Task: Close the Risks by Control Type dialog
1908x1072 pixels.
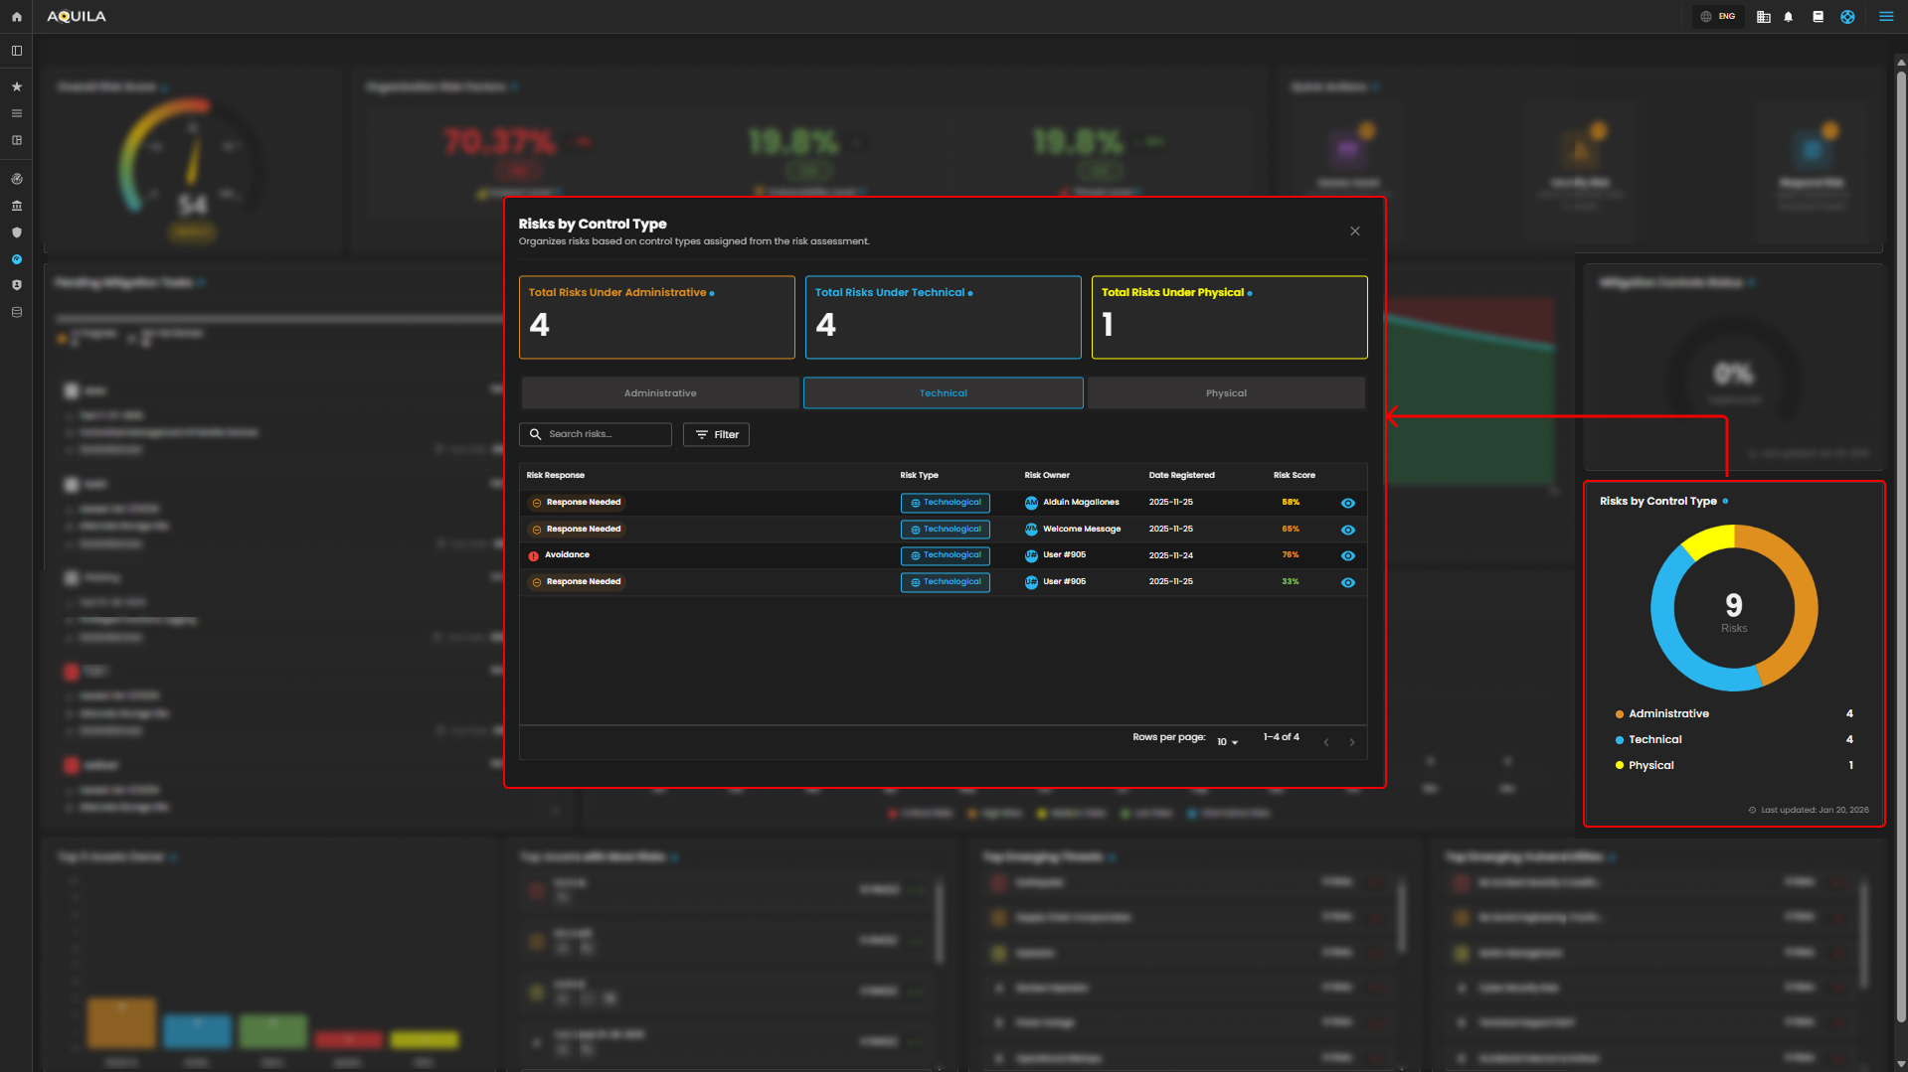Action: [1354, 231]
